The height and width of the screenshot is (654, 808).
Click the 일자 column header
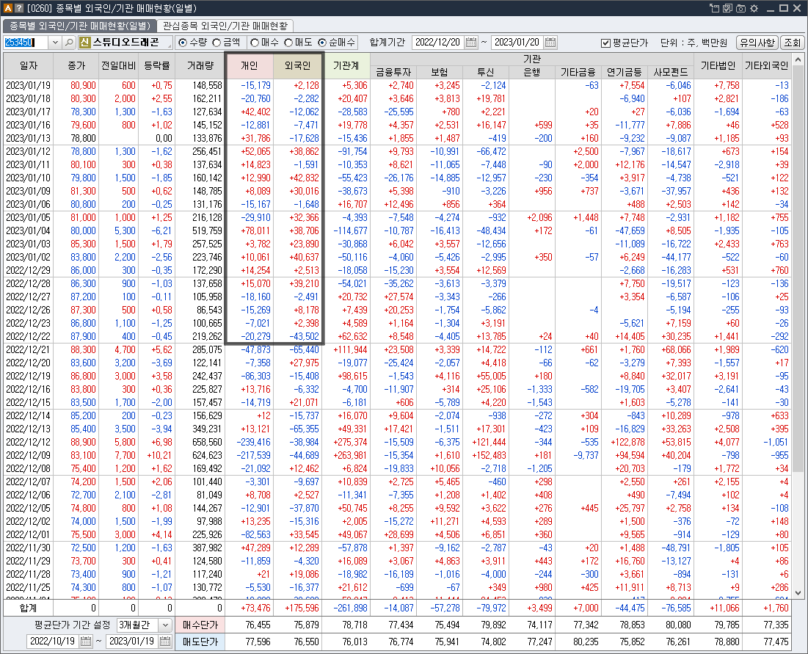(x=29, y=65)
